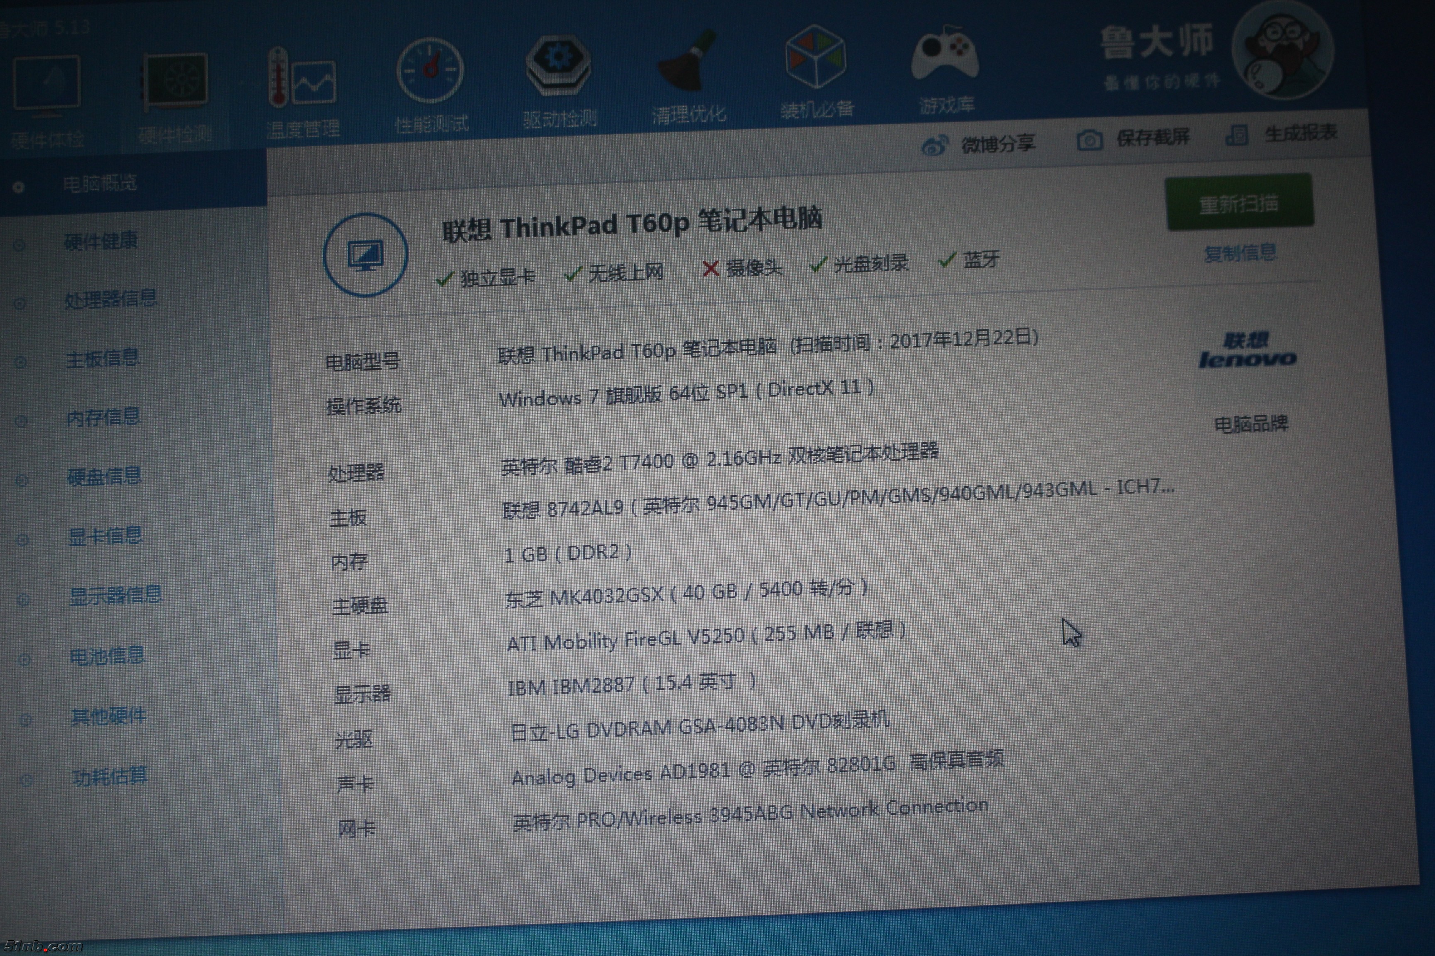Select 硬盘信息 in sidebar
Image resolution: width=1435 pixels, height=956 pixels.
(104, 476)
